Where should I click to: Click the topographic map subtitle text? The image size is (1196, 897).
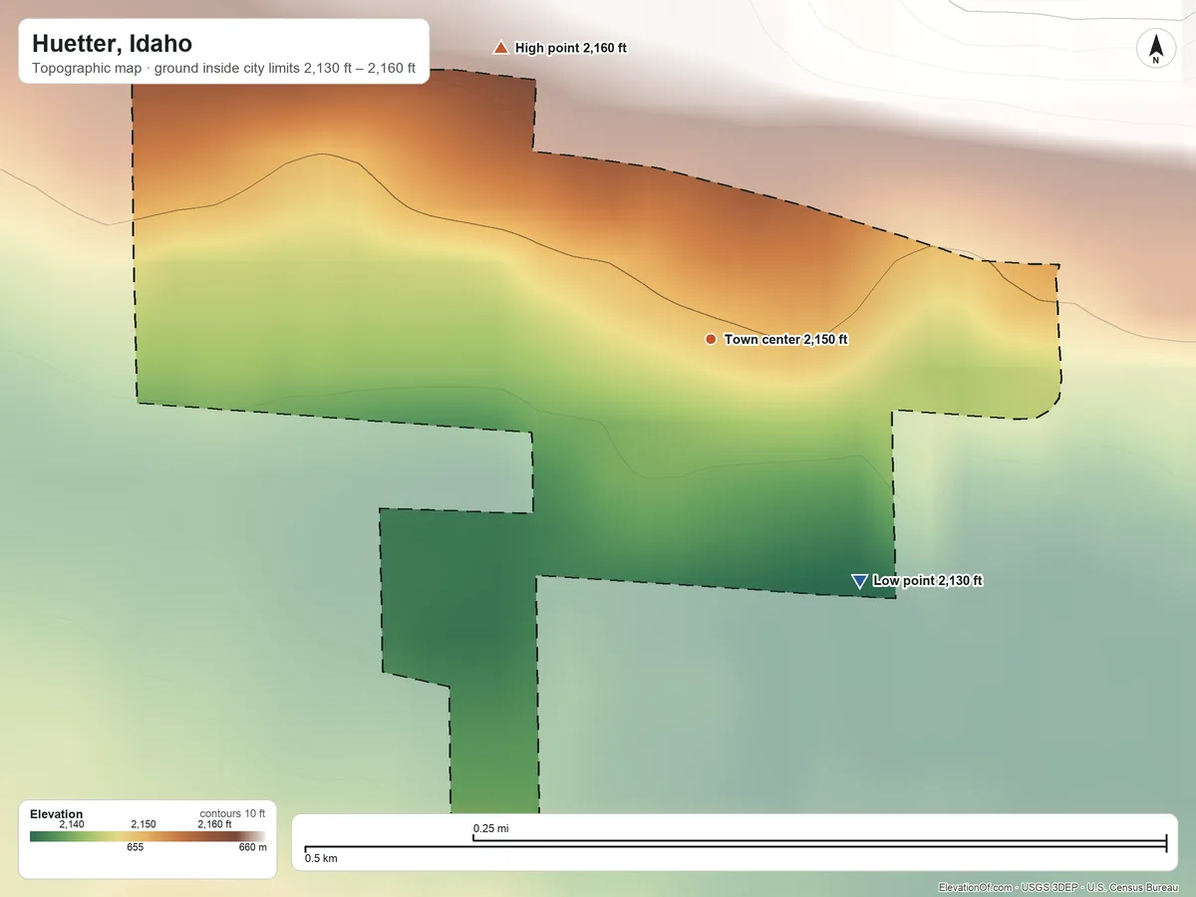pyautogui.click(x=223, y=71)
